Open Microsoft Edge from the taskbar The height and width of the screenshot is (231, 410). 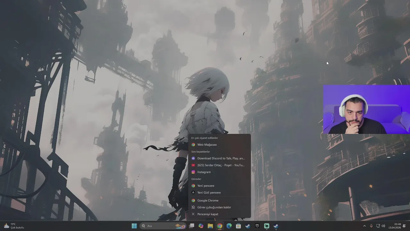[x=229, y=226]
